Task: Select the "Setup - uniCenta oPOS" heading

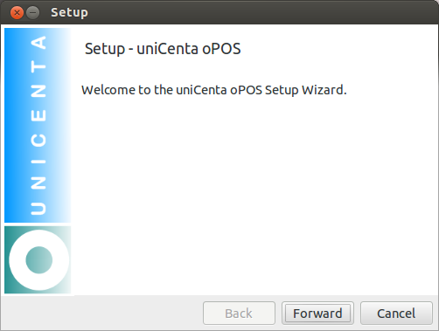Action: (x=163, y=49)
